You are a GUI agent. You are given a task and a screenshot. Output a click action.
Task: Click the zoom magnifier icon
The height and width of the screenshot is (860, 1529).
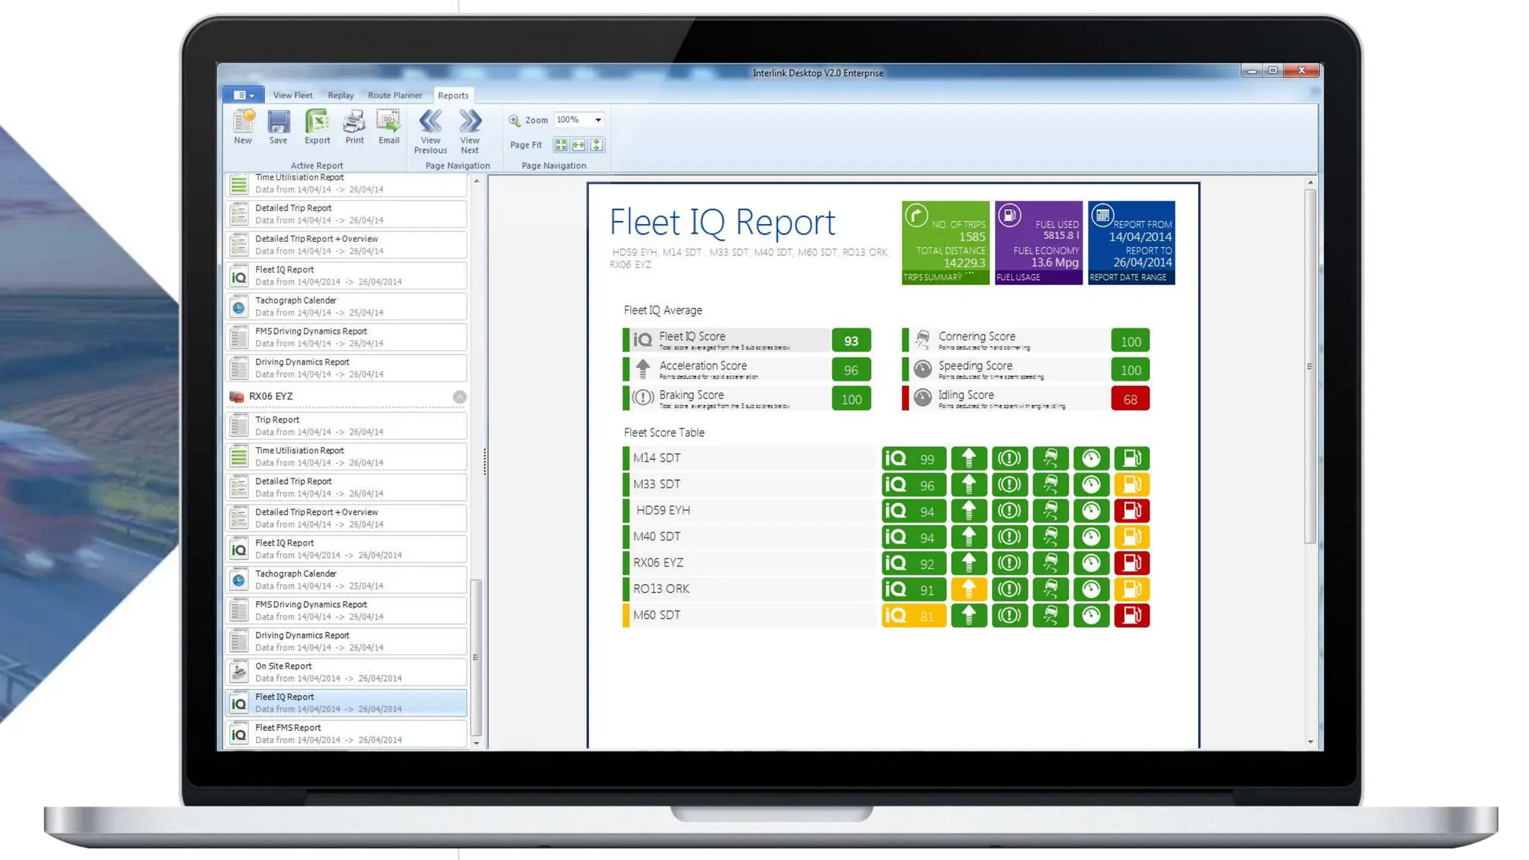[514, 120]
